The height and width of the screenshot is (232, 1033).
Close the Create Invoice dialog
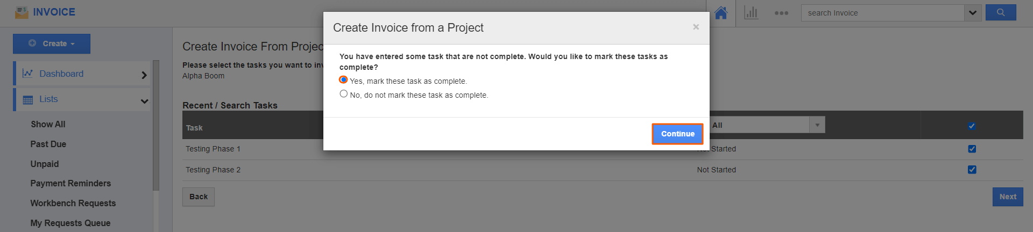click(x=696, y=27)
